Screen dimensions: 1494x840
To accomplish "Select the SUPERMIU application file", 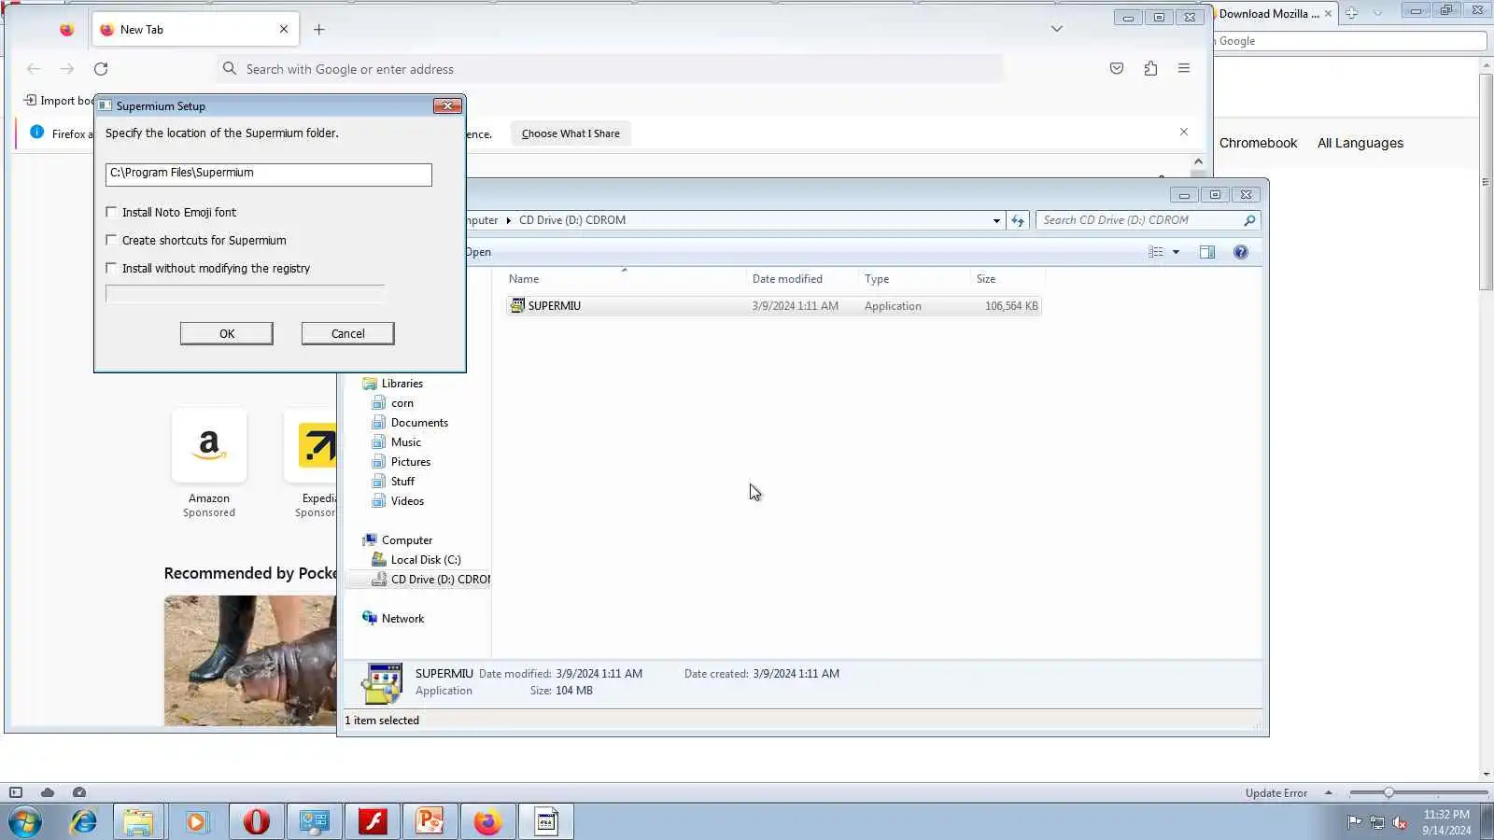I will [x=773, y=305].
